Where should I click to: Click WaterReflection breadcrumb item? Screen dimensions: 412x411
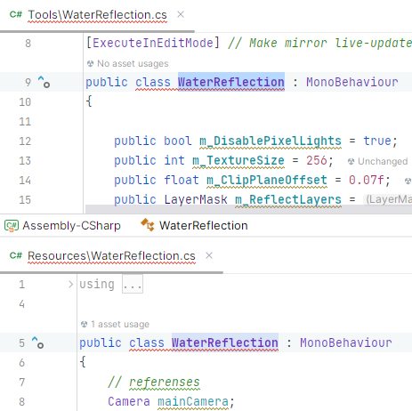point(204,226)
